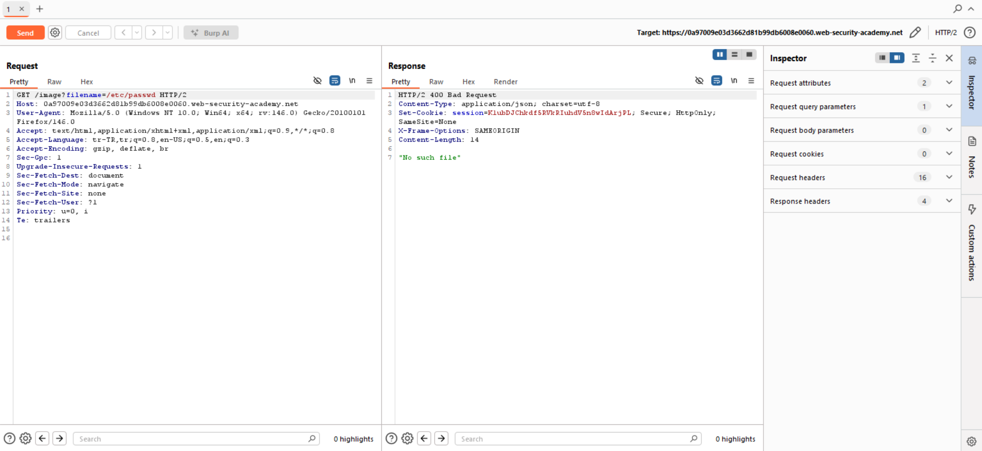This screenshot has height=451, width=982.
Task: Click the HTTP/2 protocol toggle
Action: click(946, 32)
